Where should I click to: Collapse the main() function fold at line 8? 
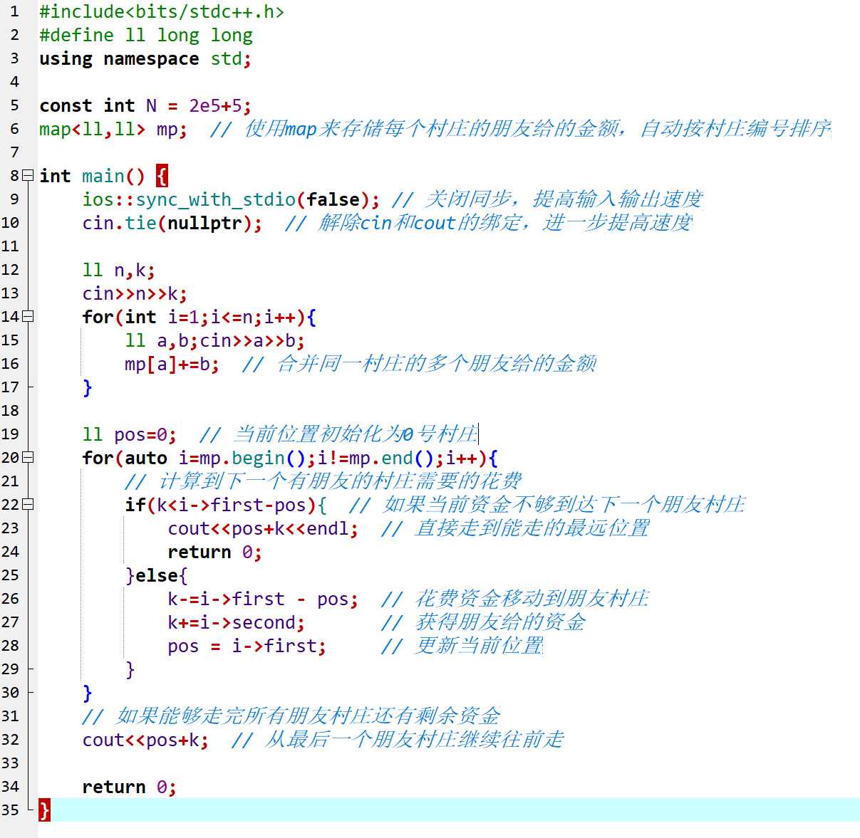tap(28, 175)
